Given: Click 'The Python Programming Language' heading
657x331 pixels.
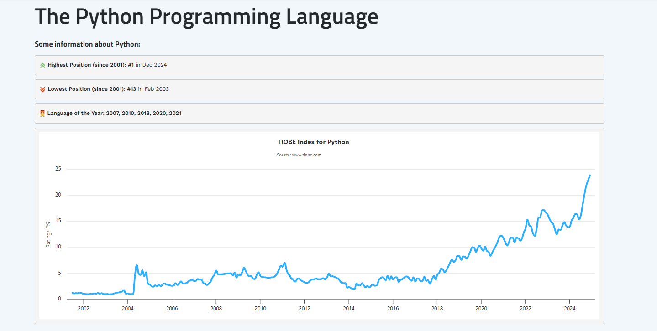Looking at the screenshot, I should (x=206, y=16).
